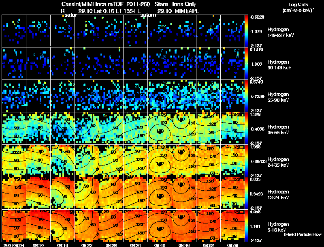This screenshot has height=247, width=324.
Task: Open the 13-24 keV panel at 08:46
Action: pos(184,193)
